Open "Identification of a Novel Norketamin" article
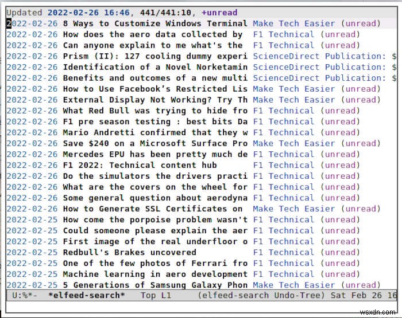The height and width of the screenshot is (318, 402). point(155,67)
